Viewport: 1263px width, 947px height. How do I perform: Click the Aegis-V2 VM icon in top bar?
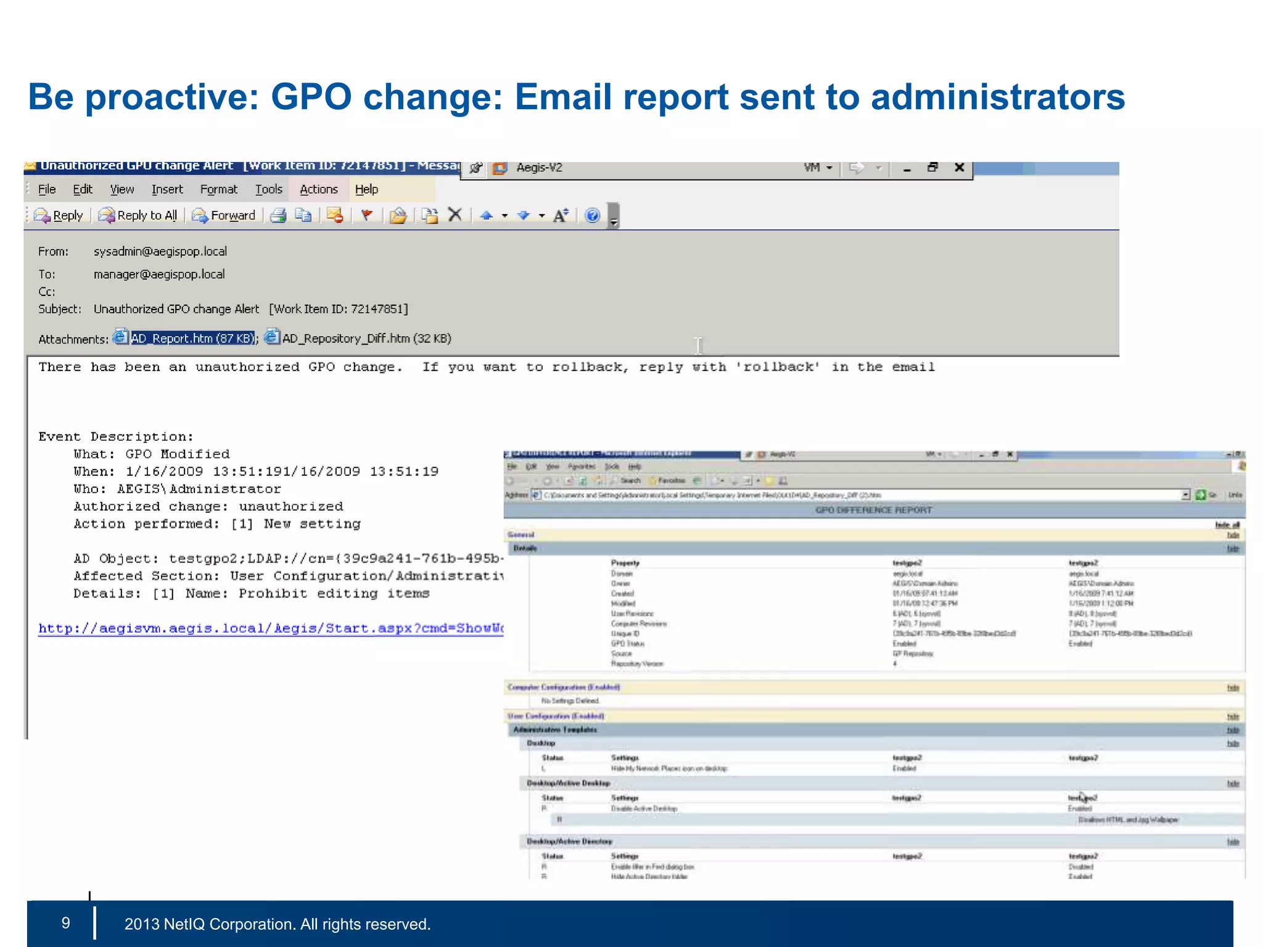click(x=500, y=168)
